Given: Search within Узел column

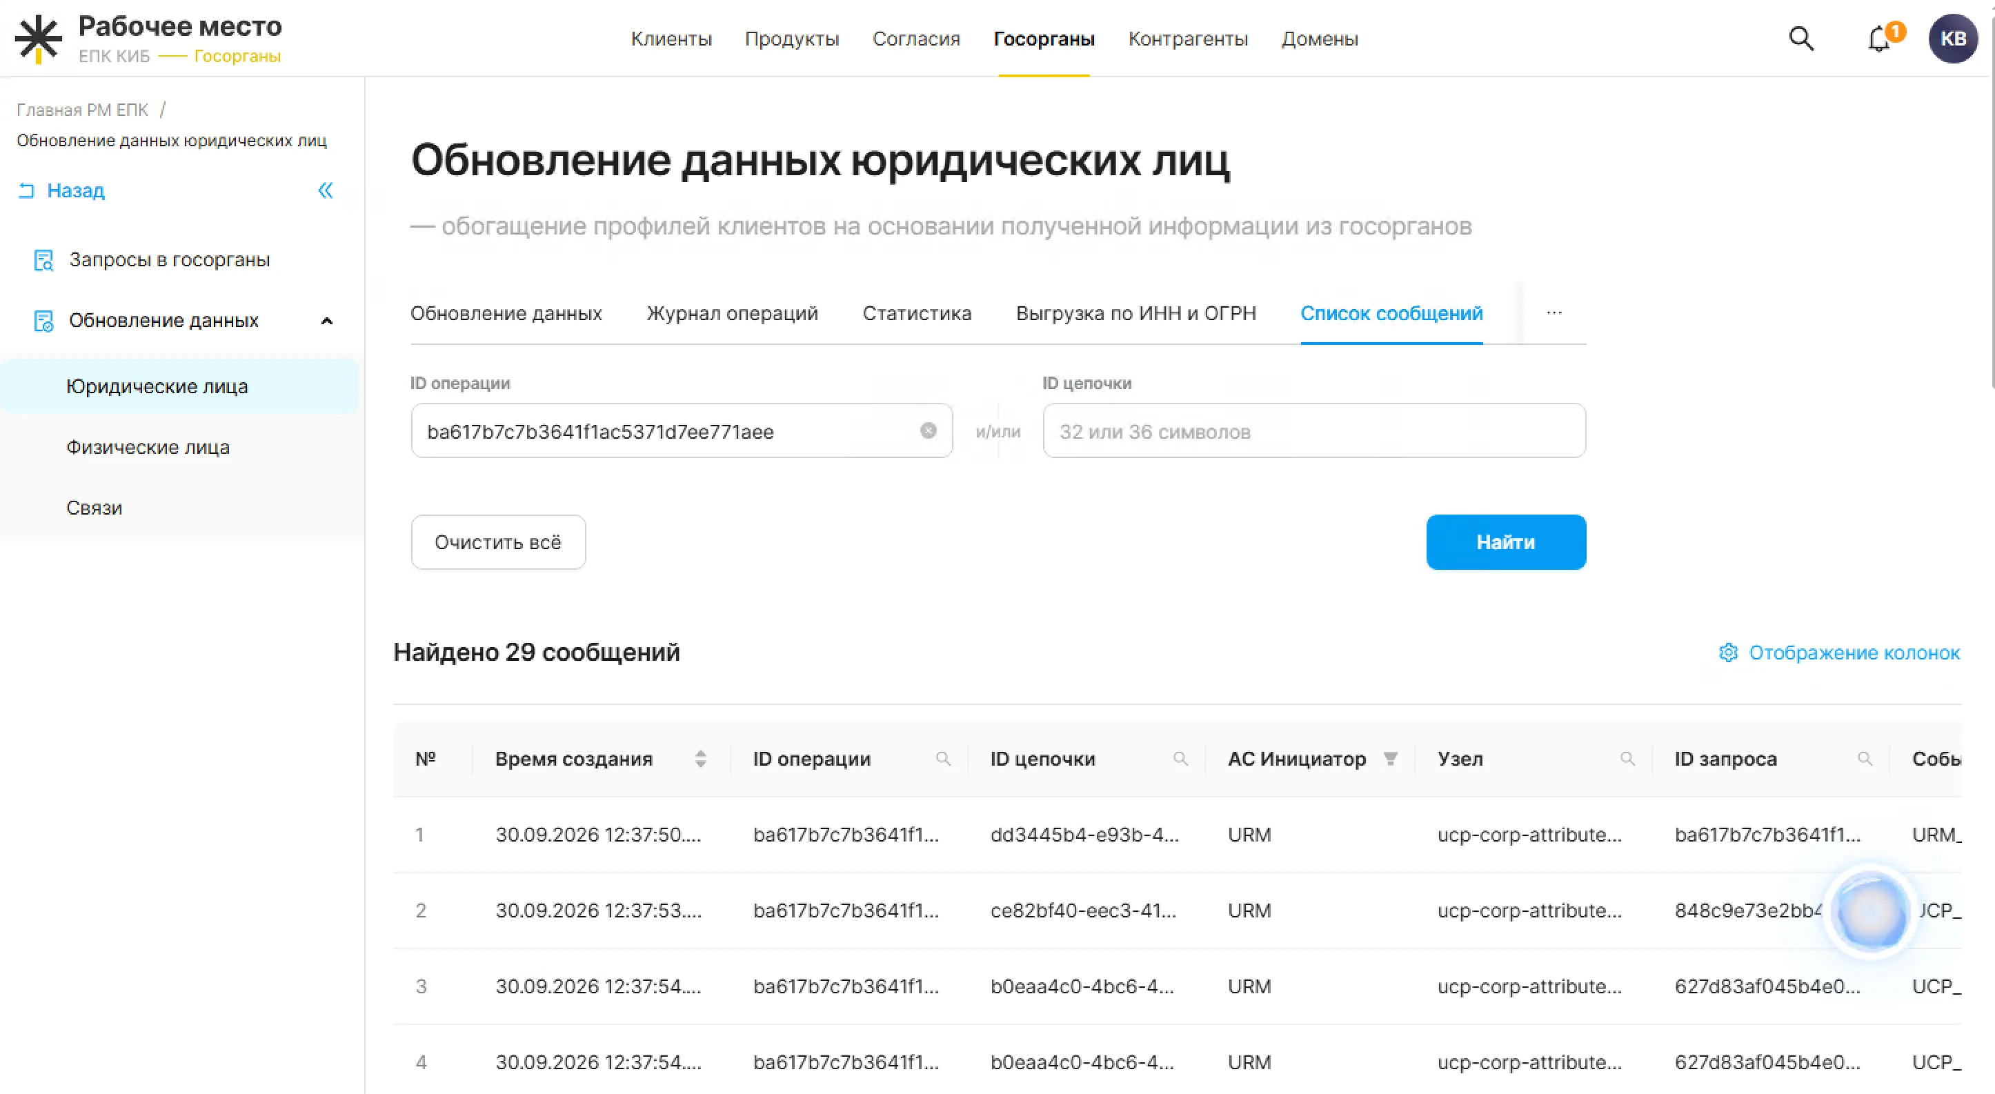Looking at the screenshot, I should [1628, 759].
